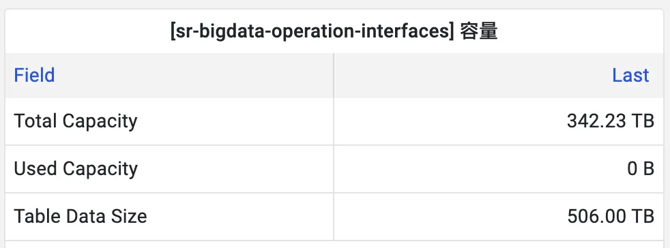Click the 342.23 TB value cell

(x=499, y=121)
